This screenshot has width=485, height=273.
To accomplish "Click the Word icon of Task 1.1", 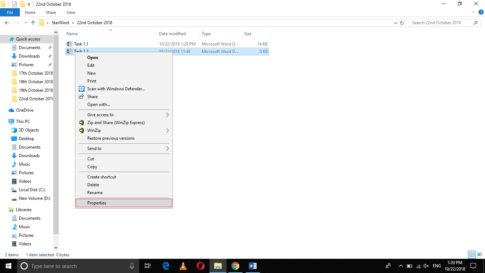I will pos(69,44).
